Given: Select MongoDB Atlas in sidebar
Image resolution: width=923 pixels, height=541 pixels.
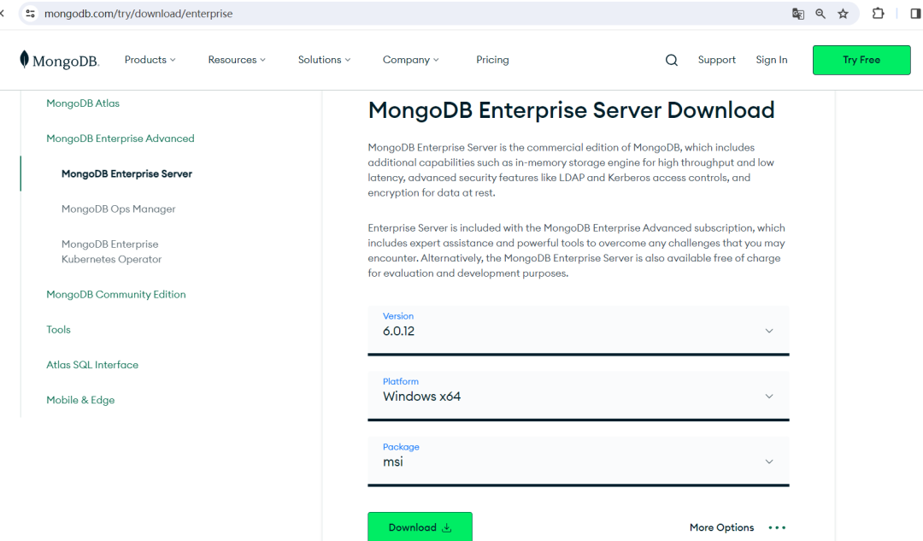Looking at the screenshot, I should tap(83, 103).
